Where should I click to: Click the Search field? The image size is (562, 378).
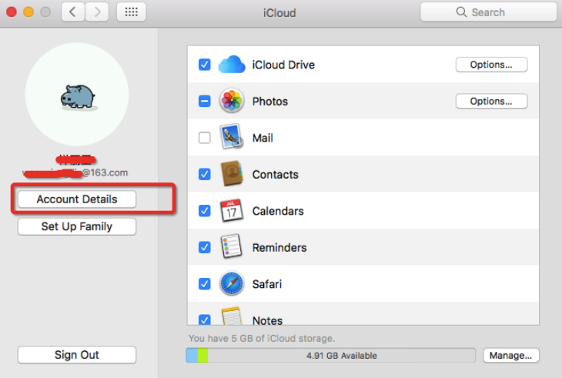pyautogui.click(x=488, y=12)
